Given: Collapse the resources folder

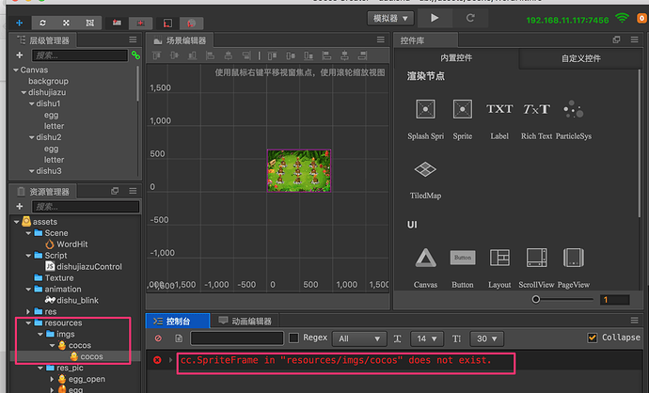Looking at the screenshot, I should 28,322.
